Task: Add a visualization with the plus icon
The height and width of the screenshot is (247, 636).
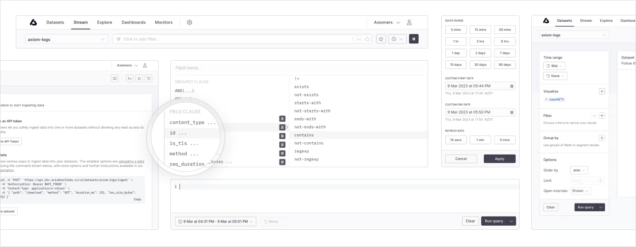Action: [602, 91]
